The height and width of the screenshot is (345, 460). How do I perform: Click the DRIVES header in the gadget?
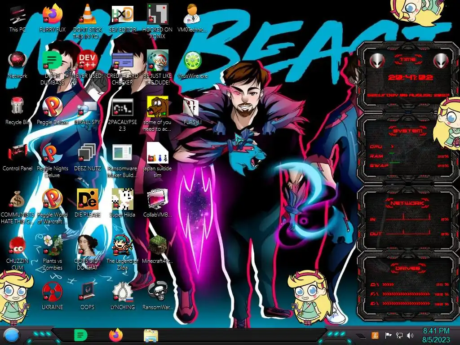pos(407,268)
